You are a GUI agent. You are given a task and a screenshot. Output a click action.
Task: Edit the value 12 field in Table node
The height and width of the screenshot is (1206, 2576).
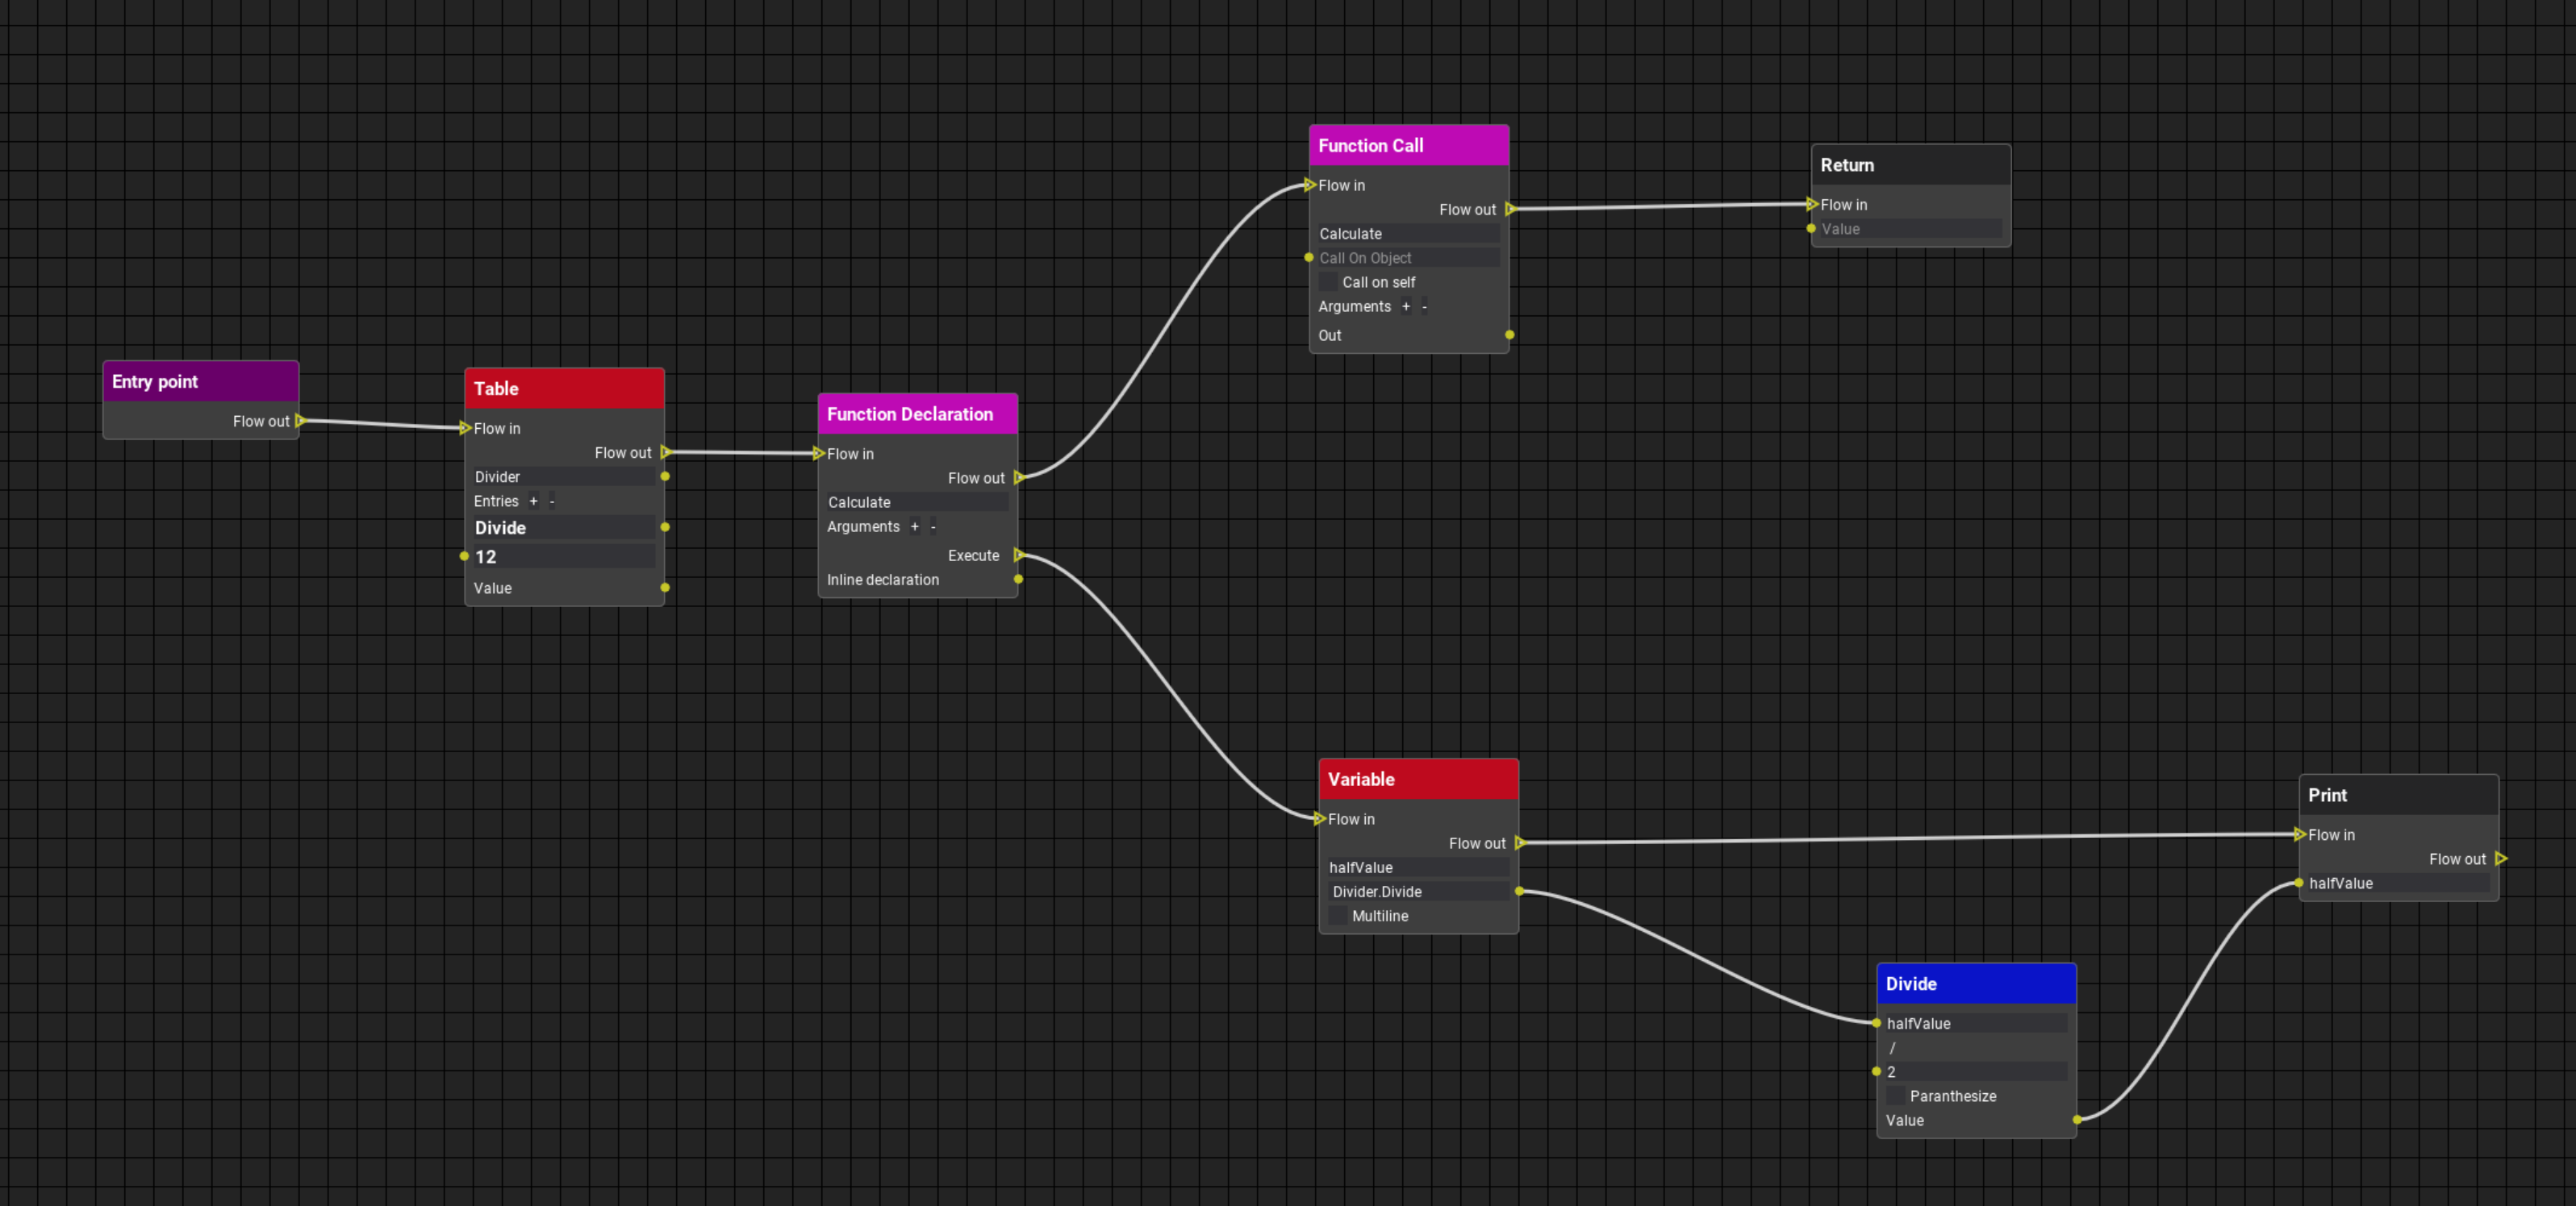(562, 556)
